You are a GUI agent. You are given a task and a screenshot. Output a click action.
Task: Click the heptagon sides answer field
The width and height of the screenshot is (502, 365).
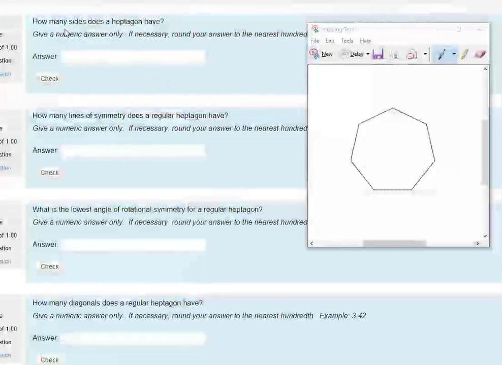(133, 56)
